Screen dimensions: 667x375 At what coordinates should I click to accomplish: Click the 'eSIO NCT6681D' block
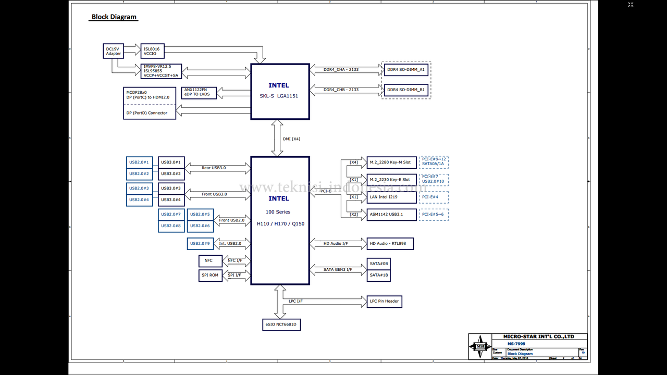pyautogui.click(x=282, y=325)
